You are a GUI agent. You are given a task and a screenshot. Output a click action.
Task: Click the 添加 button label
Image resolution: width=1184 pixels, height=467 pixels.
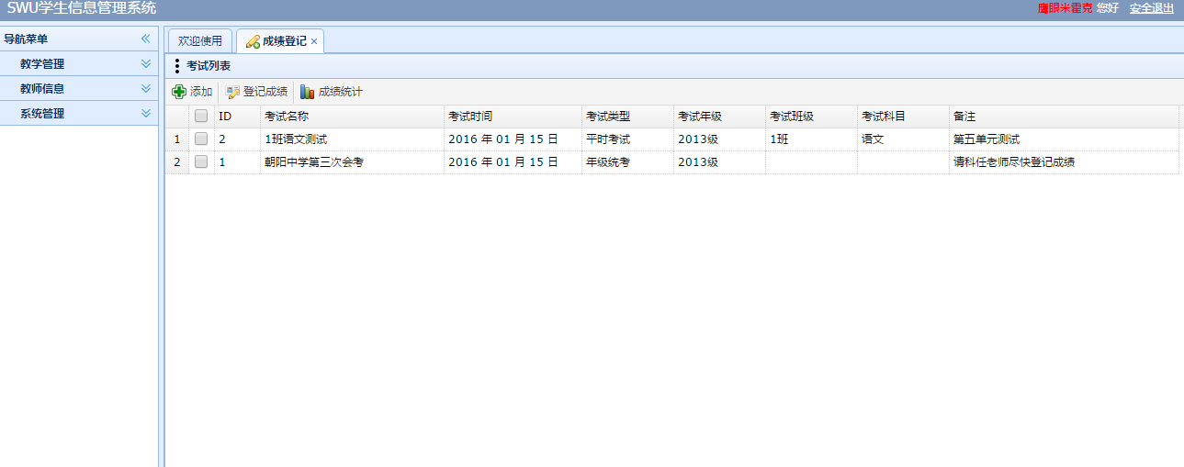[x=201, y=92]
